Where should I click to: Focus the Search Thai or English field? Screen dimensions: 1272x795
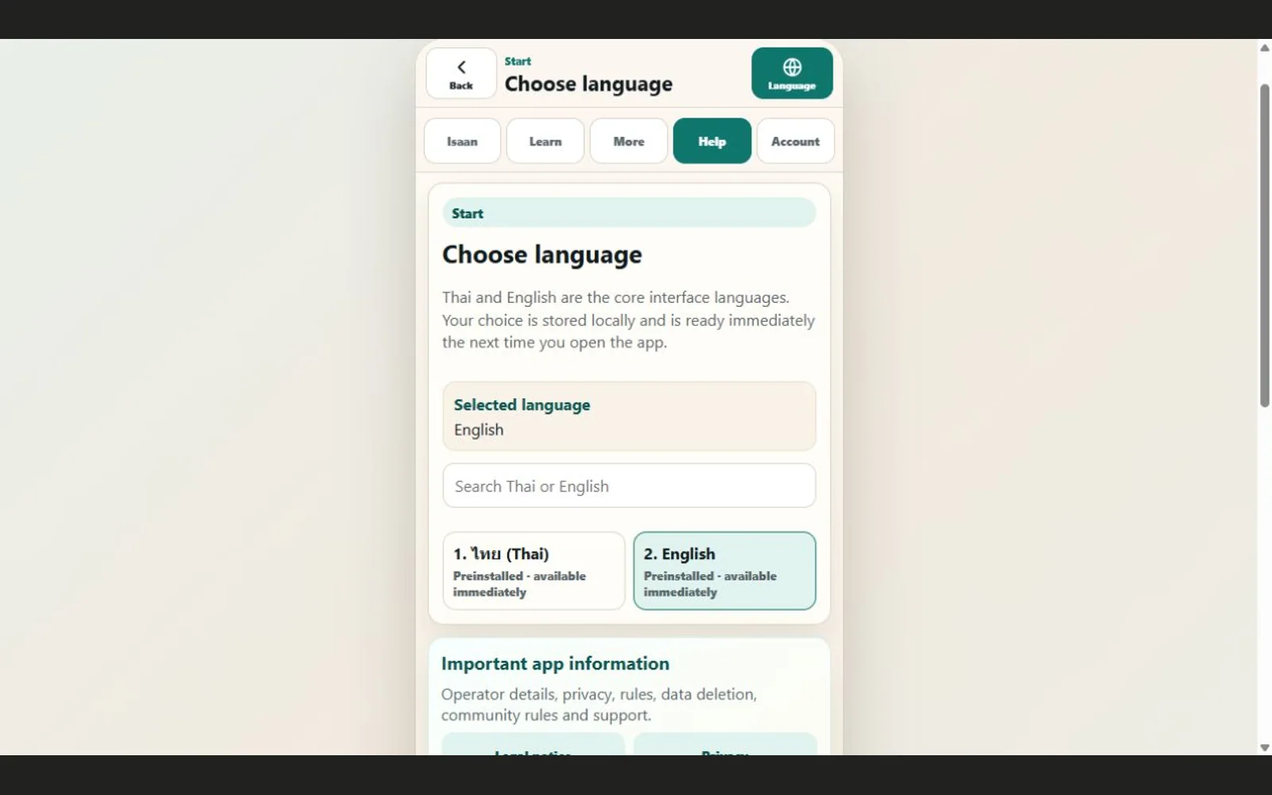(629, 486)
